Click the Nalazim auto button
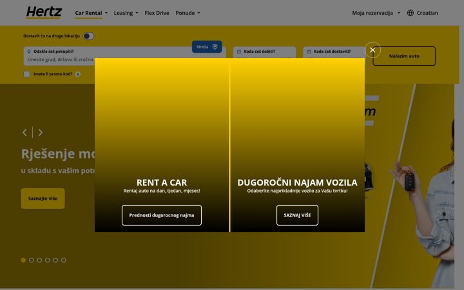 point(404,56)
